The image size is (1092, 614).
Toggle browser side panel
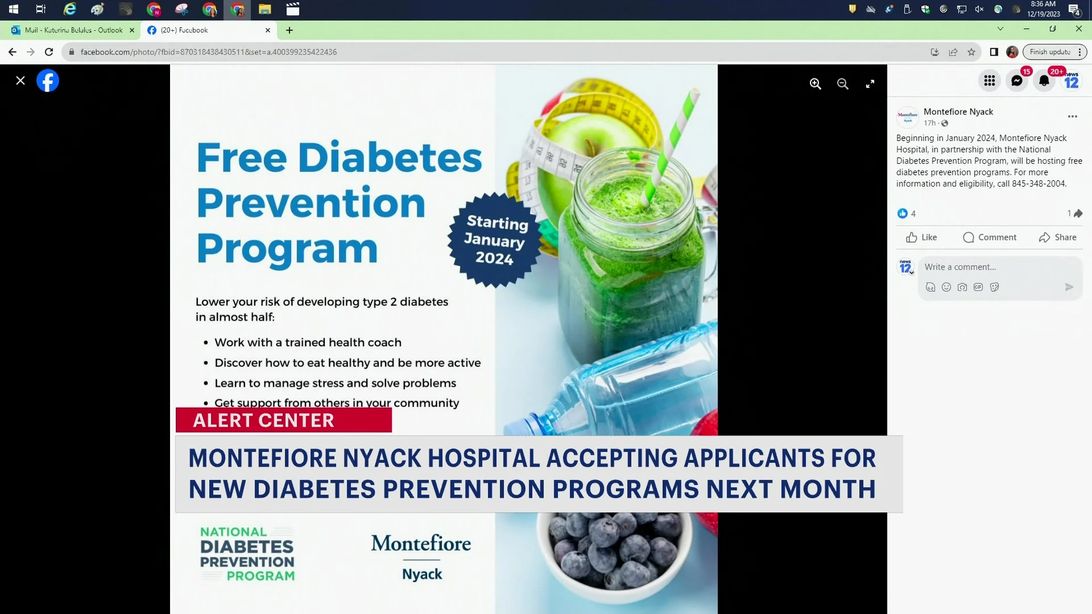click(x=994, y=52)
